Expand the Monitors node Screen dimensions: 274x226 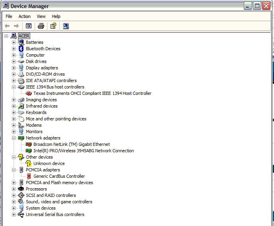pos(14,132)
